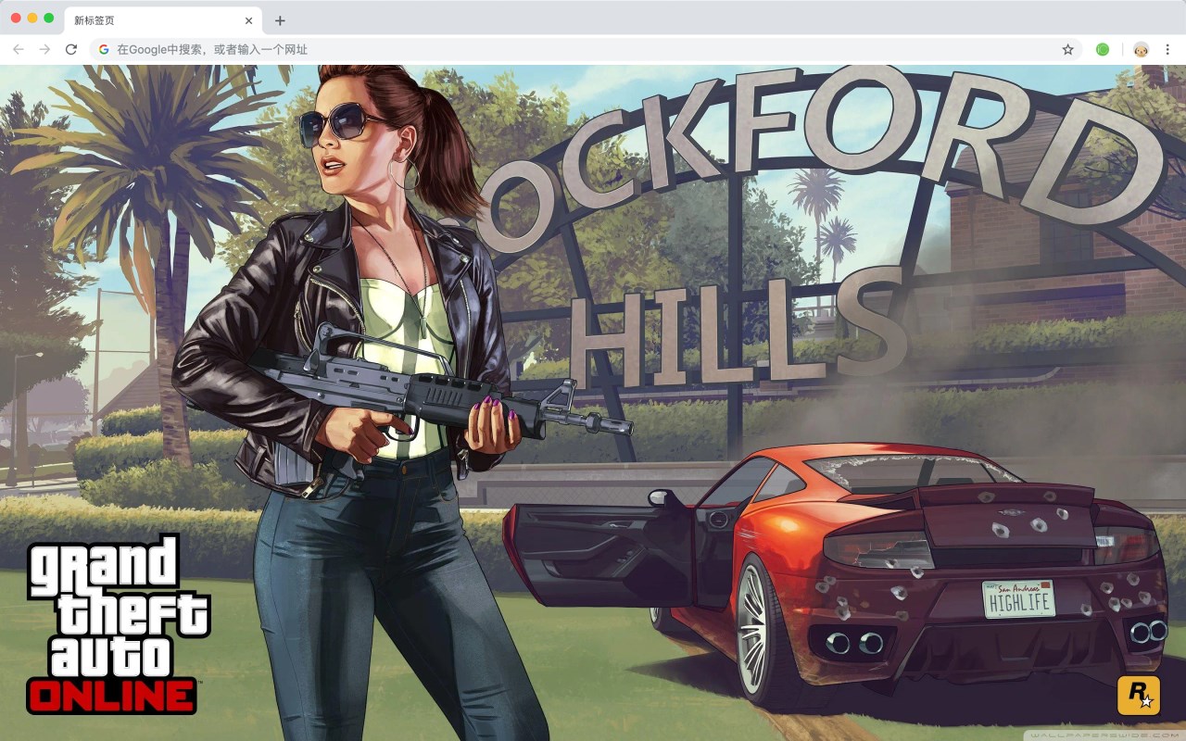Select the 新标签页 tab
Image resolution: width=1186 pixels, height=741 pixels.
(x=162, y=20)
